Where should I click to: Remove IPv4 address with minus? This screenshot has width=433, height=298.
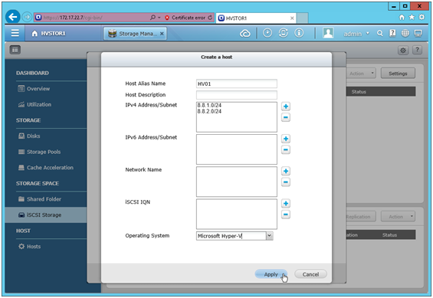click(286, 117)
